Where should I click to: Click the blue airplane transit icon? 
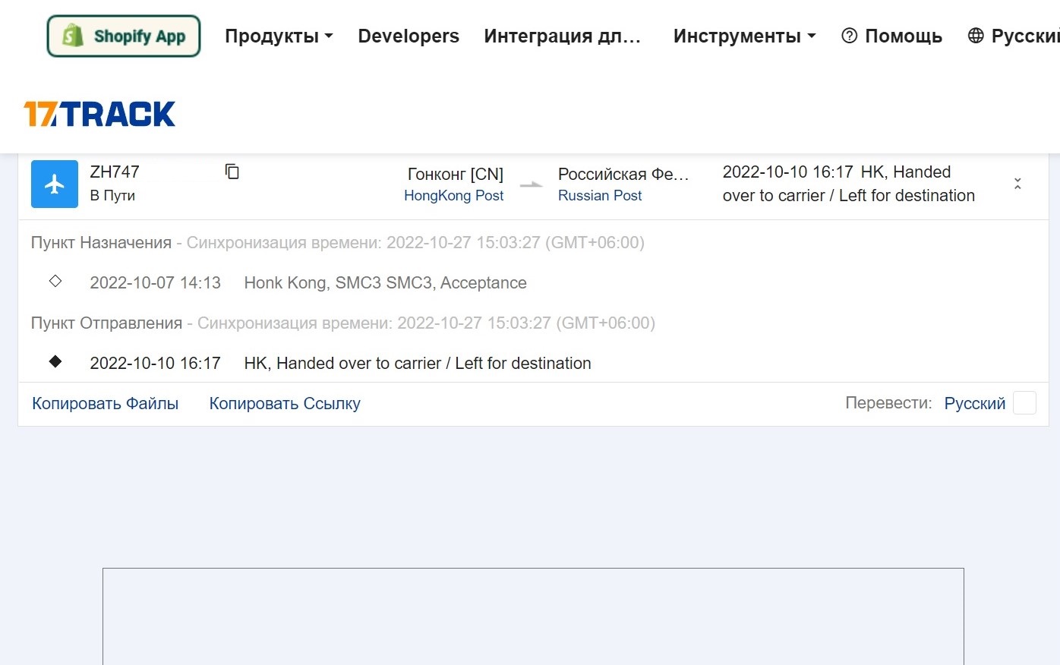click(55, 184)
